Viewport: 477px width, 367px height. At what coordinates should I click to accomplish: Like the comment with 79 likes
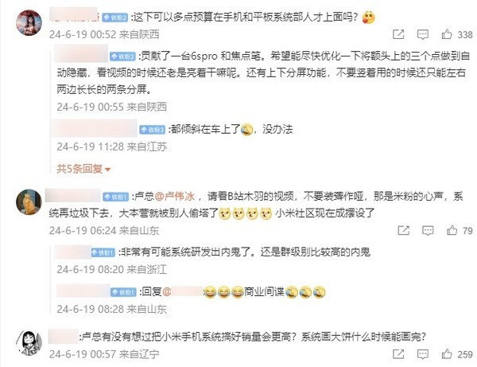[x=452, y=230]
